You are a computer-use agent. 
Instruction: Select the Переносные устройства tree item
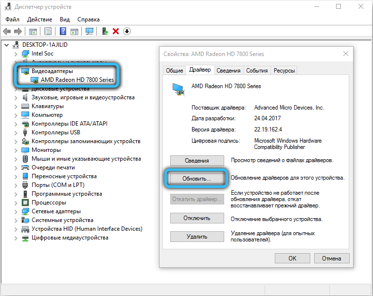pyautogui.click(x=64, y=176)
